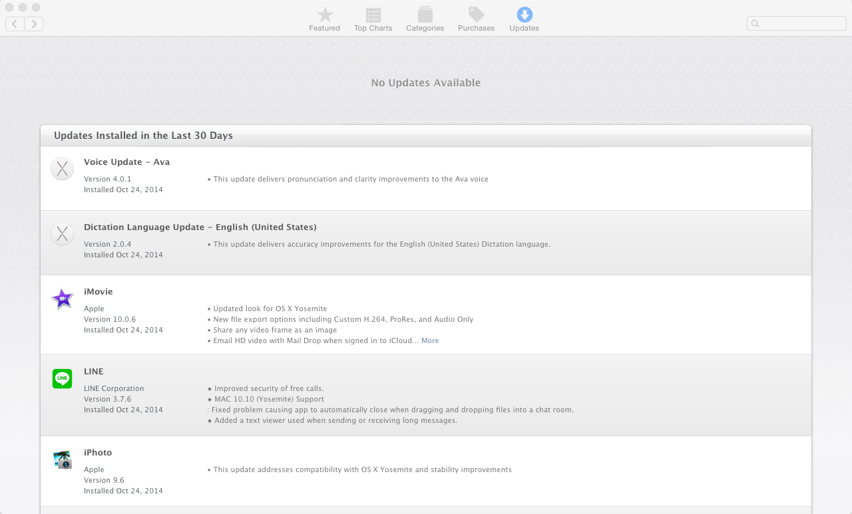This screenshot has width=852, height=514.
Task: Switch to the Featured tab label
Action: tap(325, 29)
